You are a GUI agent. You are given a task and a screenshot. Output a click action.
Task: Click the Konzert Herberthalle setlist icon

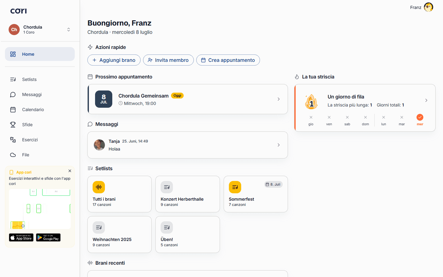167,187
